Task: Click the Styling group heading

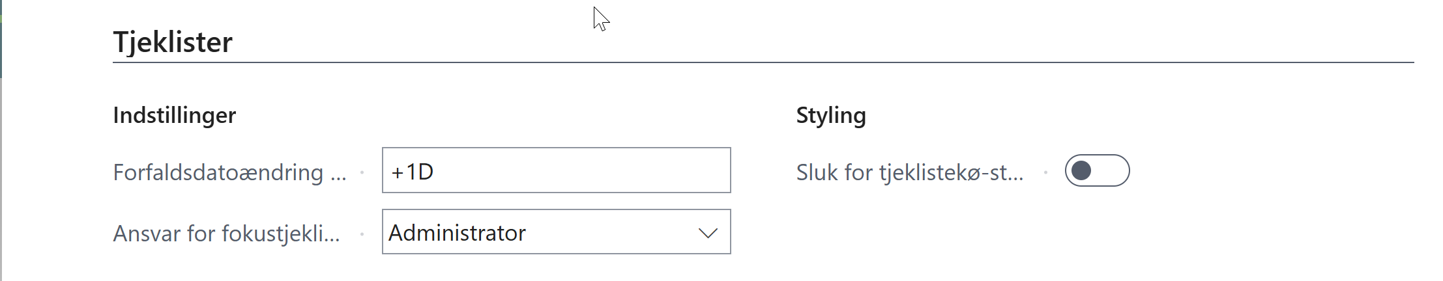Action: coord(831,115)
